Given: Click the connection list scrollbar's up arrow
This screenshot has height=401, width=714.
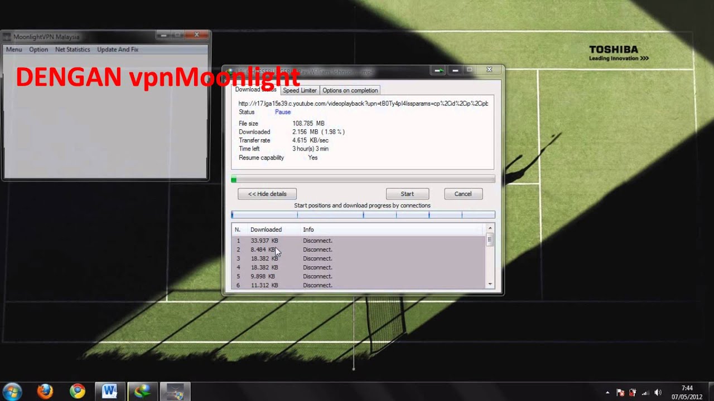Looking at the screenshot, I should click(x=490, y=228).
